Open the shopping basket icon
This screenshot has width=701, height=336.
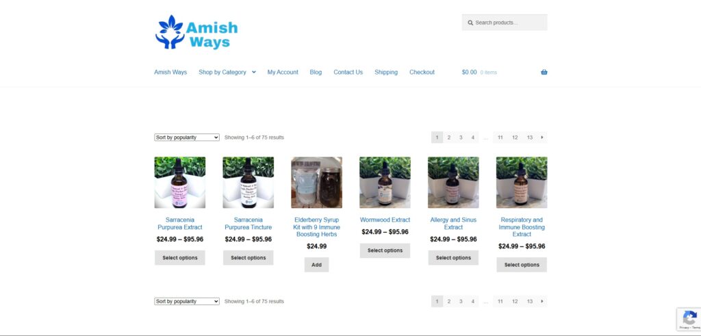(544, 72)
